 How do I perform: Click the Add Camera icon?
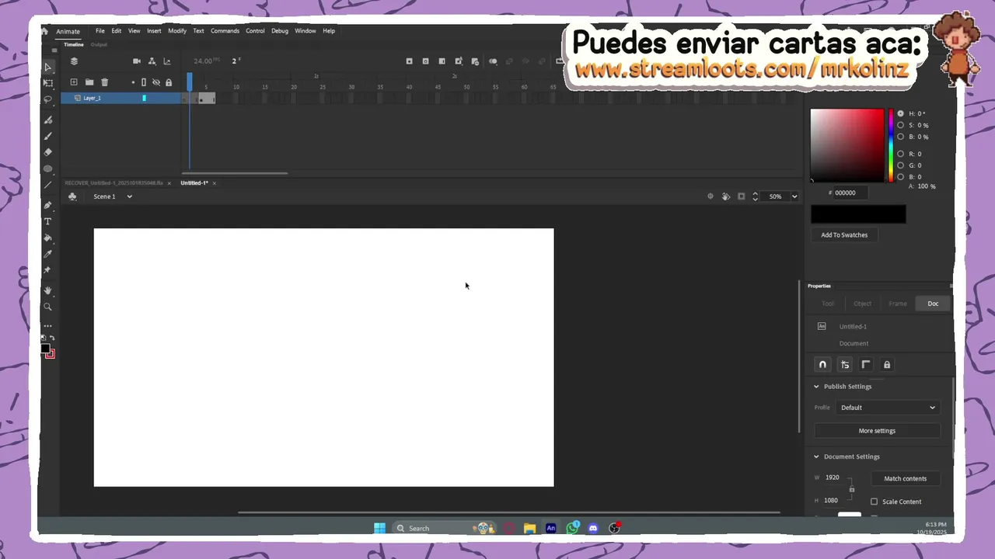pyautogui.click(x=137, y=61)
